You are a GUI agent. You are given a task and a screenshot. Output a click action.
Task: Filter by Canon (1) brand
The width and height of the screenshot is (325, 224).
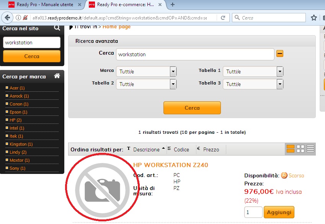click(19, 104)
